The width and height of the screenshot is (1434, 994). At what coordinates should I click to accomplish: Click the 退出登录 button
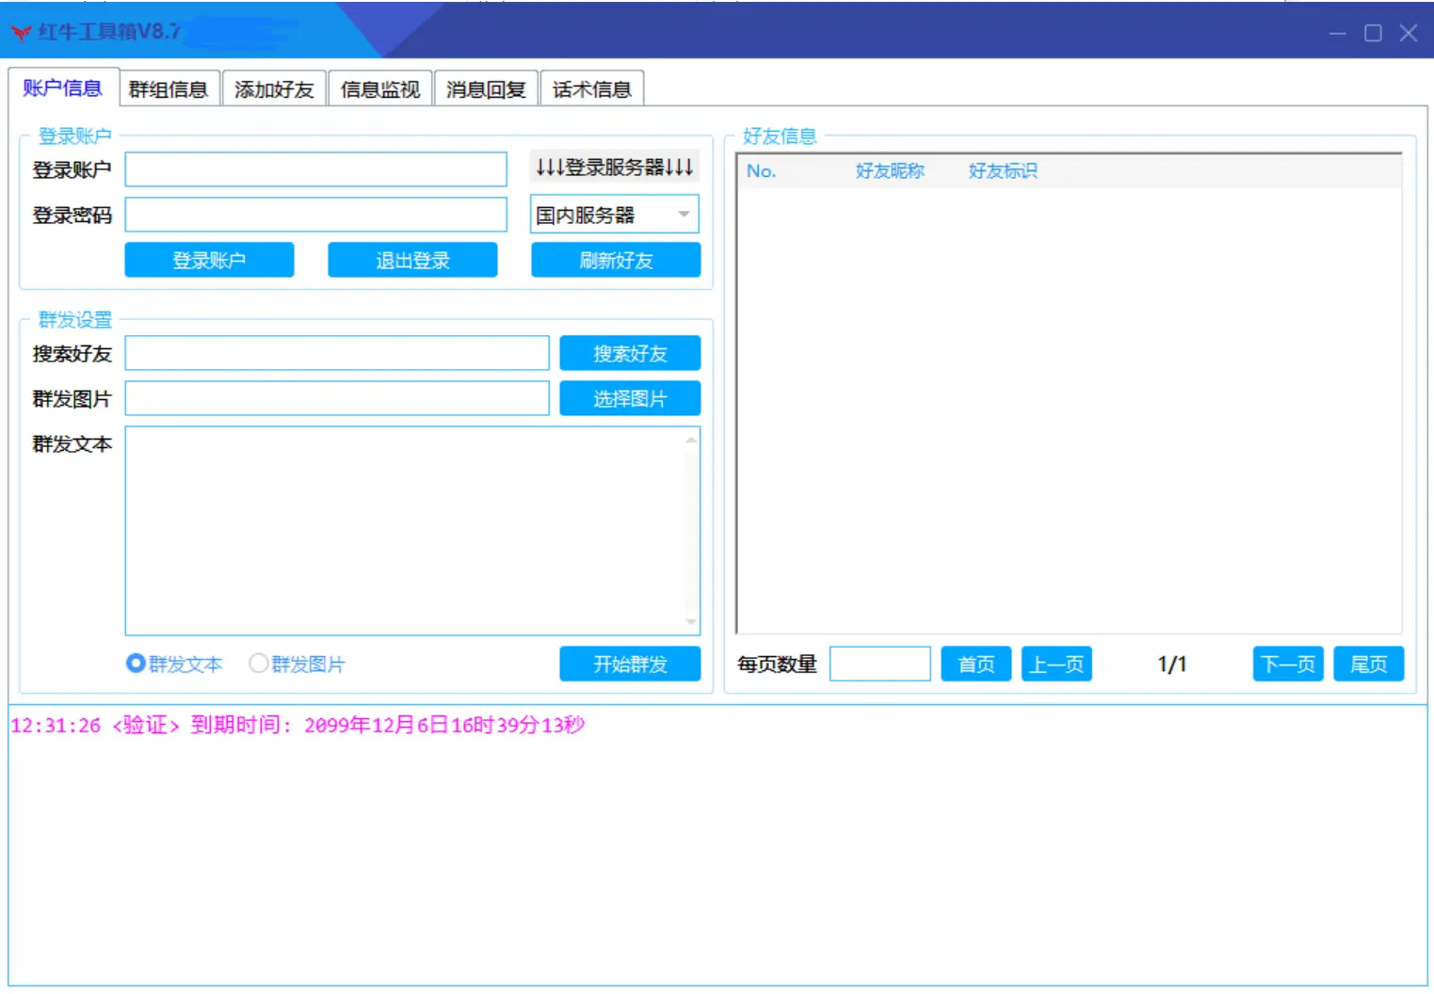(x=412, y=260)
